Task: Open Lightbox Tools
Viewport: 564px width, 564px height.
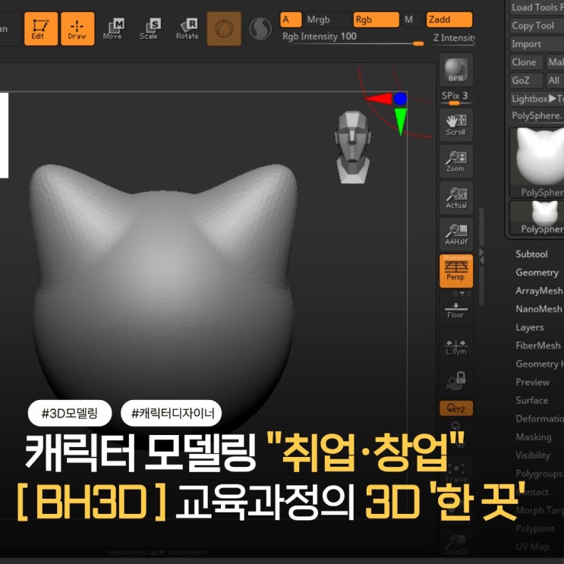Action: (x=537, y=99)
